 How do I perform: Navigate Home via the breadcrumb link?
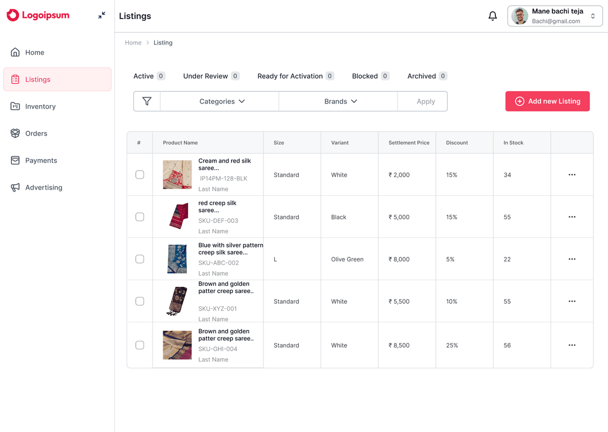pyautogui.click(x=133, y=42)
